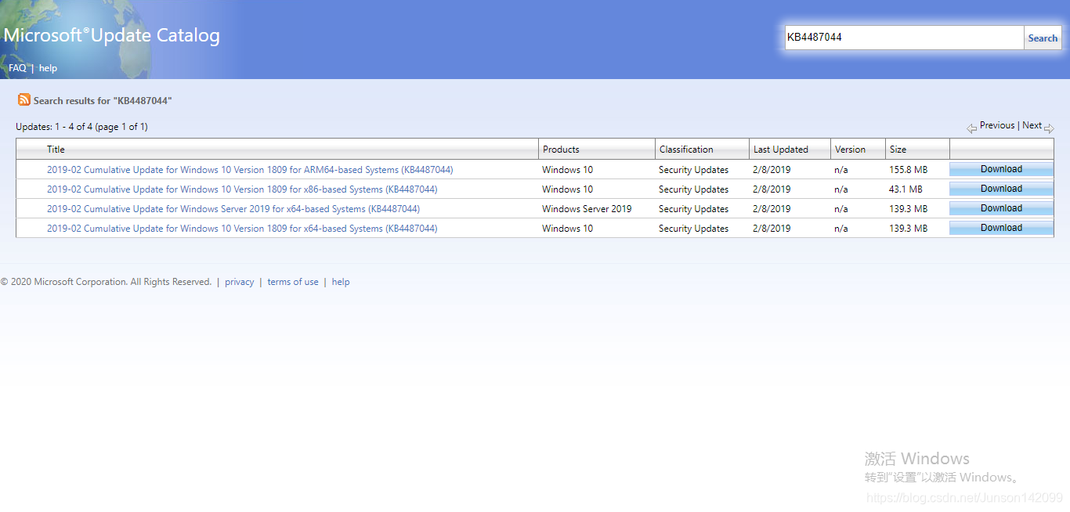This screenshot has width=1070, height=512.
Task: Sort results by Classification column
Action: coord(686,150)
